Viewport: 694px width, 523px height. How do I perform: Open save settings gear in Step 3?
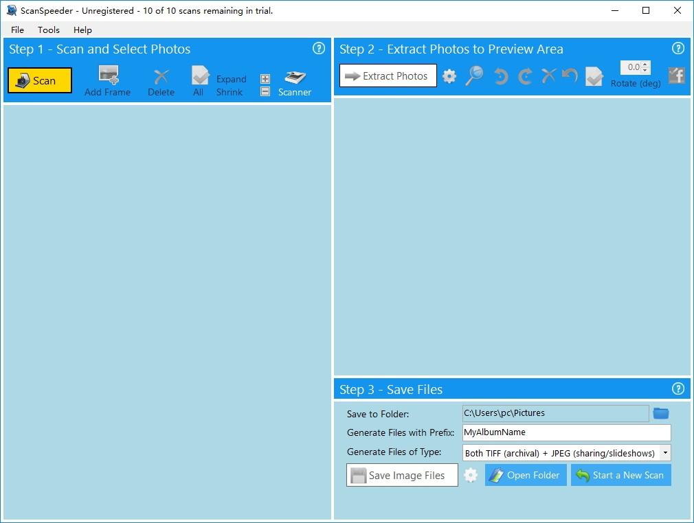point(471,475)
